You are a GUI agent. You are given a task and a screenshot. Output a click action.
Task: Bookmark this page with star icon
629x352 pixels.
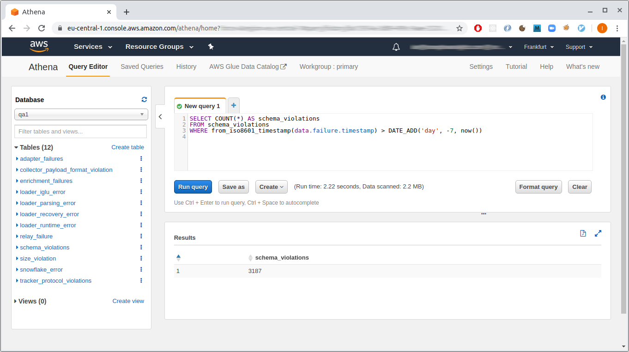point(460,28)
